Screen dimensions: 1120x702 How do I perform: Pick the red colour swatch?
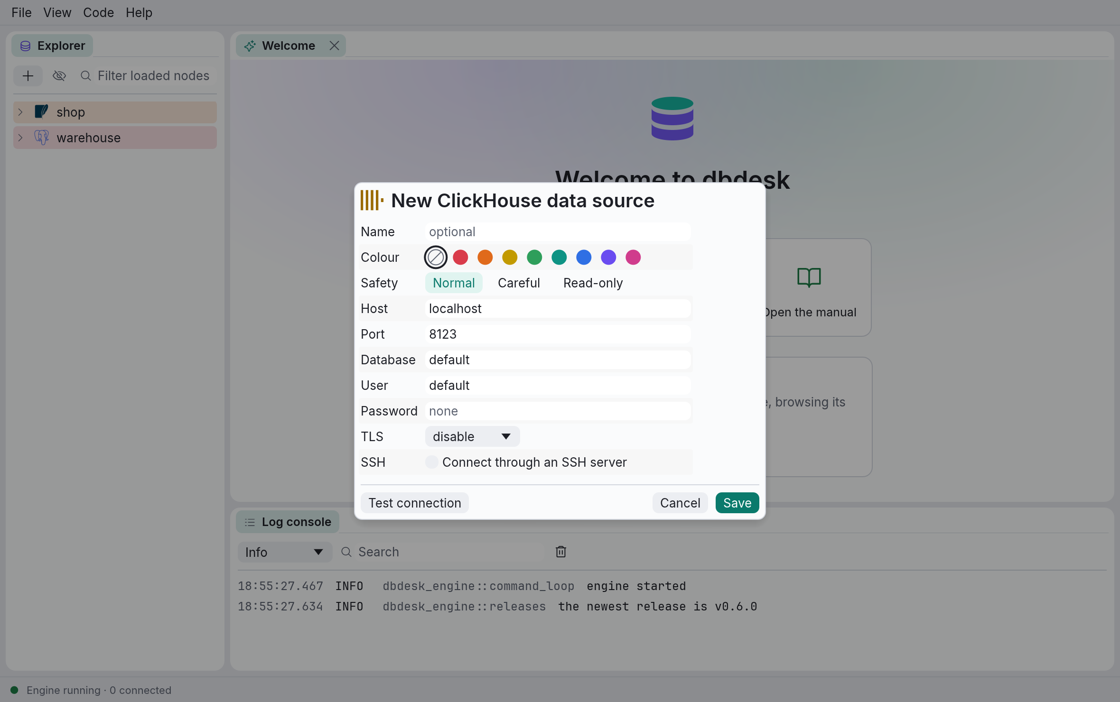point(460,257)
